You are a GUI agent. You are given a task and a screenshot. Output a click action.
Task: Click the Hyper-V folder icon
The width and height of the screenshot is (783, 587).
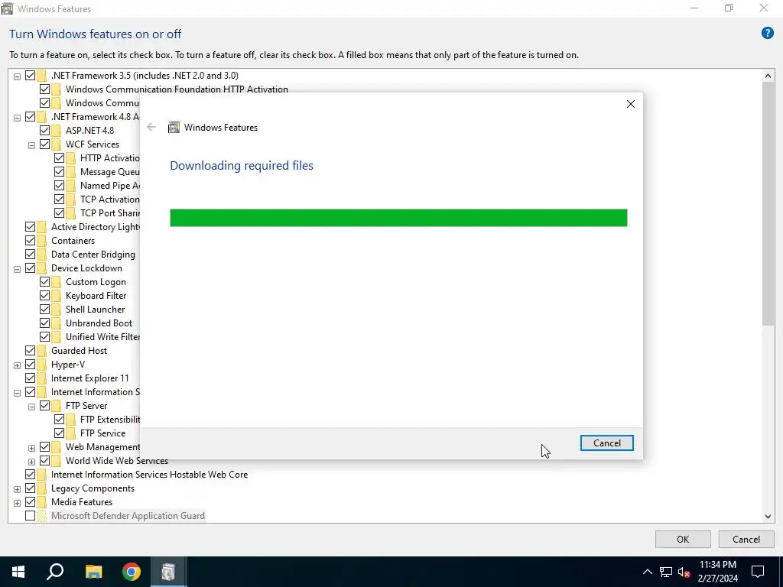click(x=42, y=365)
